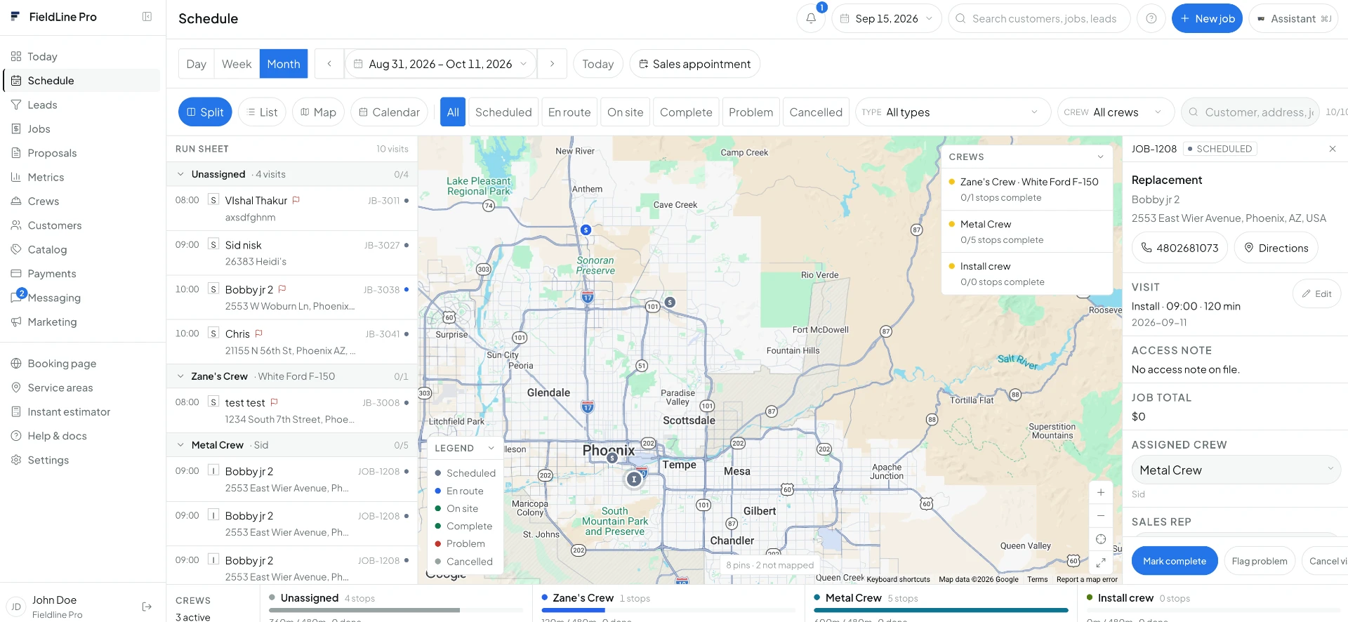Open the Type All types dropdown

[953, 112]
